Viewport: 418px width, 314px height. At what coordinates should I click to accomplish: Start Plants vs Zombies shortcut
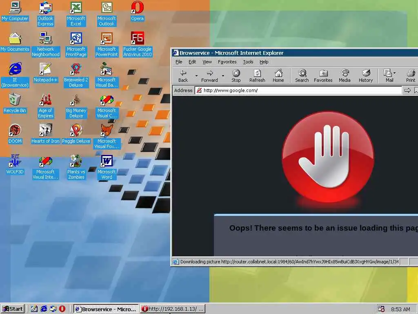click(76, 167)
